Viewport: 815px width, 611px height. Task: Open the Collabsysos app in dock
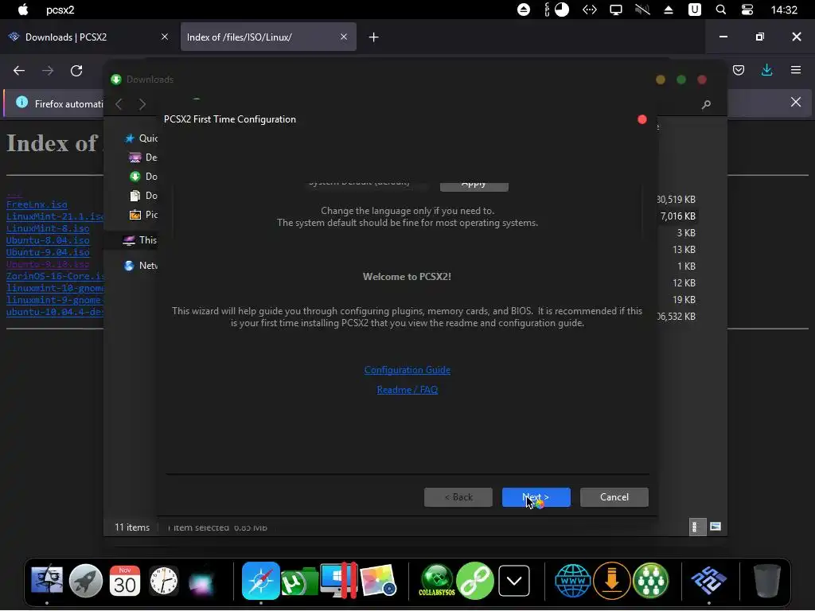[x=437, y=580]
